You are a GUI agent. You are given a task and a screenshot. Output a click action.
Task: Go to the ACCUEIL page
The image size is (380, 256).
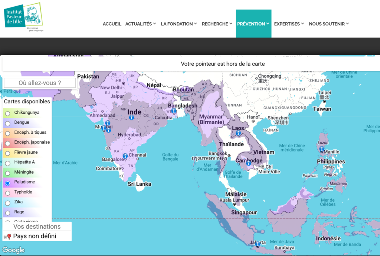coord(112,24)
